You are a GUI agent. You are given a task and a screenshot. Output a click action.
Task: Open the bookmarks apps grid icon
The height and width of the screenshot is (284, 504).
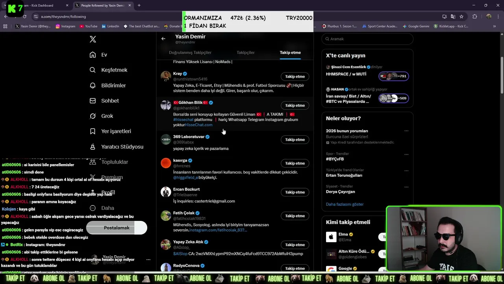pyautogui.click(x=5, y=26)
